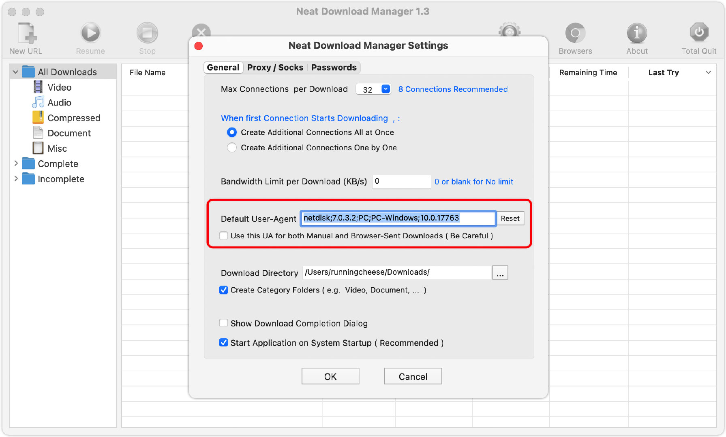Open the Browsers toolbar icon
The width and height of the screenshot is (726, 437).
575,33
